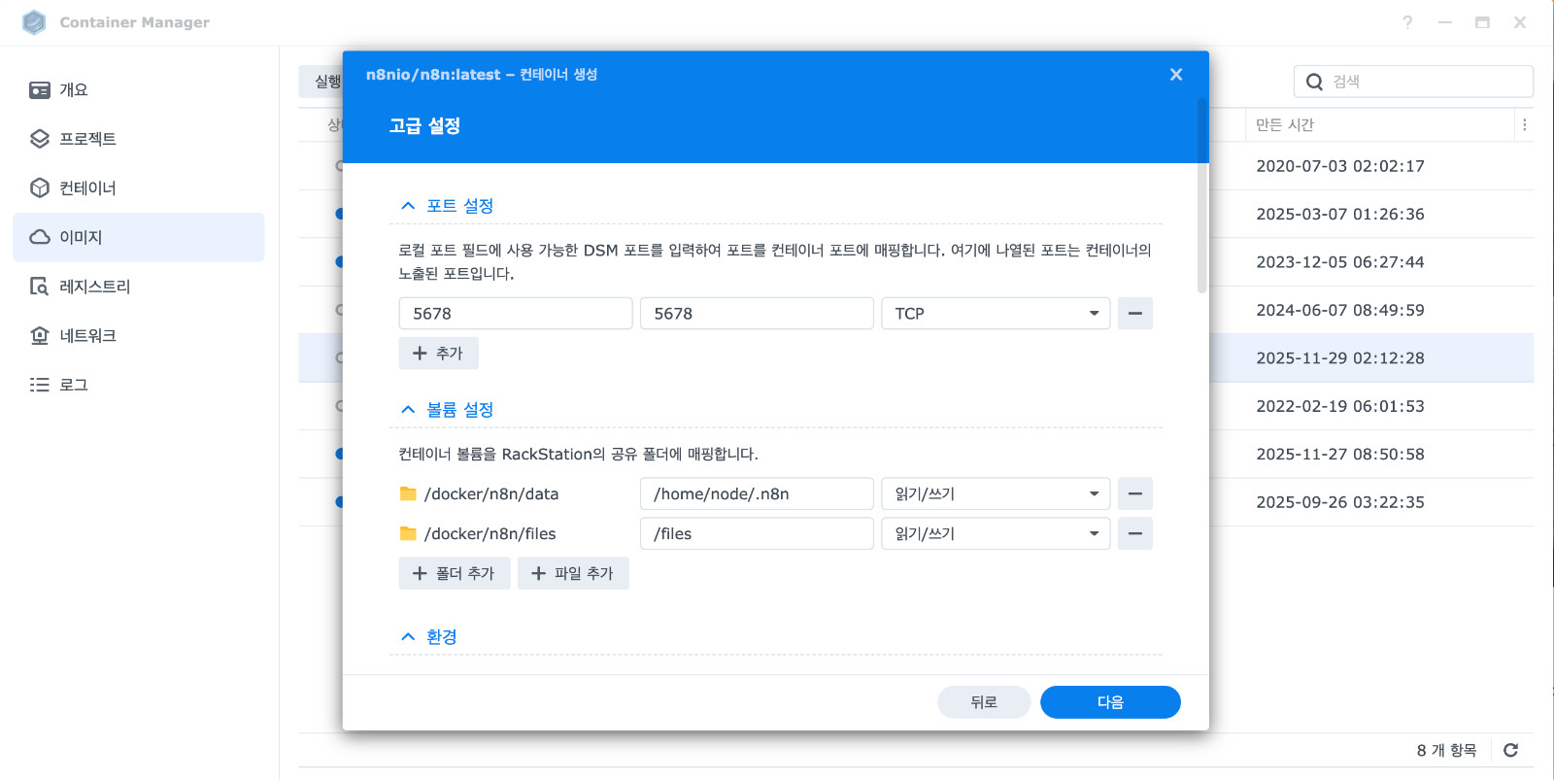Open permission dropdown for /docker/n8n/data
Screen dimensions: 1554x780
tap(996, 494)
